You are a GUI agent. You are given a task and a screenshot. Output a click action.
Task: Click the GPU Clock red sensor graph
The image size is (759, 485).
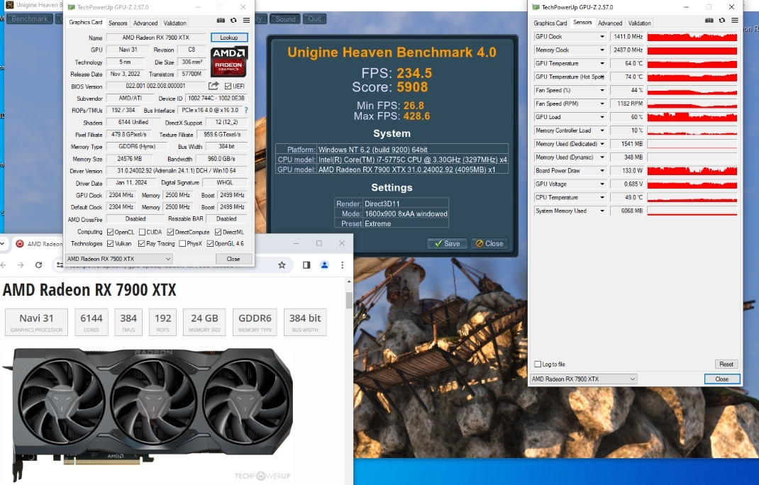(x=692, y=36)
